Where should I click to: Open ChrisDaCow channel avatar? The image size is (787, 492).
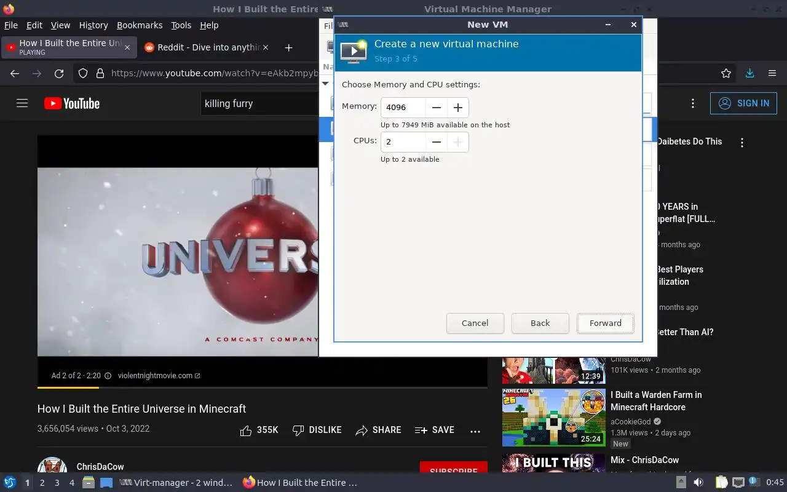(x=52, y=466)
